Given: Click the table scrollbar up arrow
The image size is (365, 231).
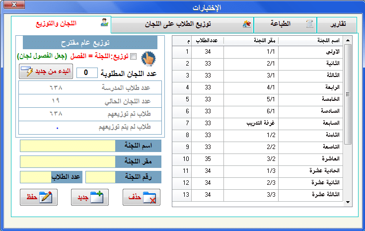Looking at the screenshot, I should click(348, 40).
